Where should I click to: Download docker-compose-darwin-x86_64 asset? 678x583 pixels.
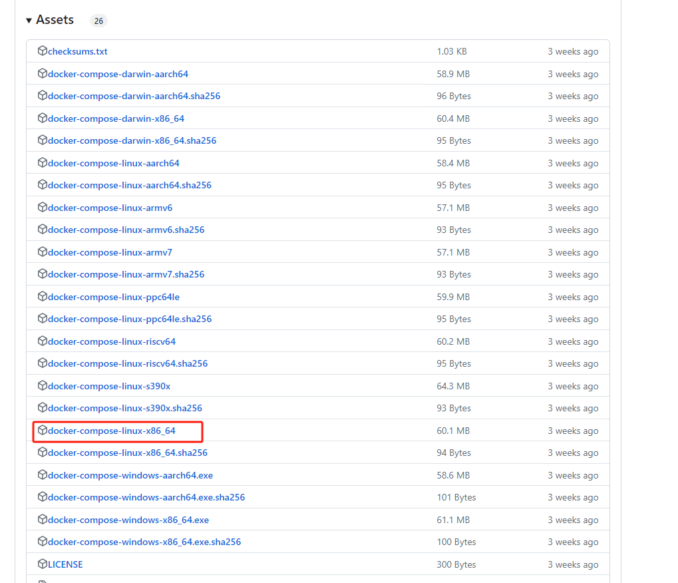point(116,119)
